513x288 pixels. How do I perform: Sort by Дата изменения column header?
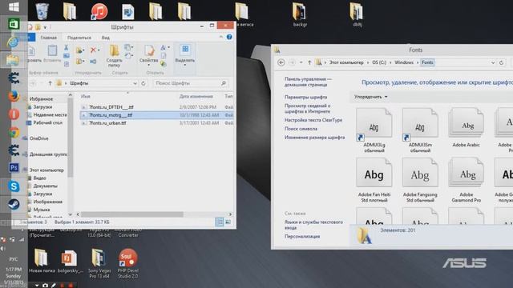pos(196,96)
